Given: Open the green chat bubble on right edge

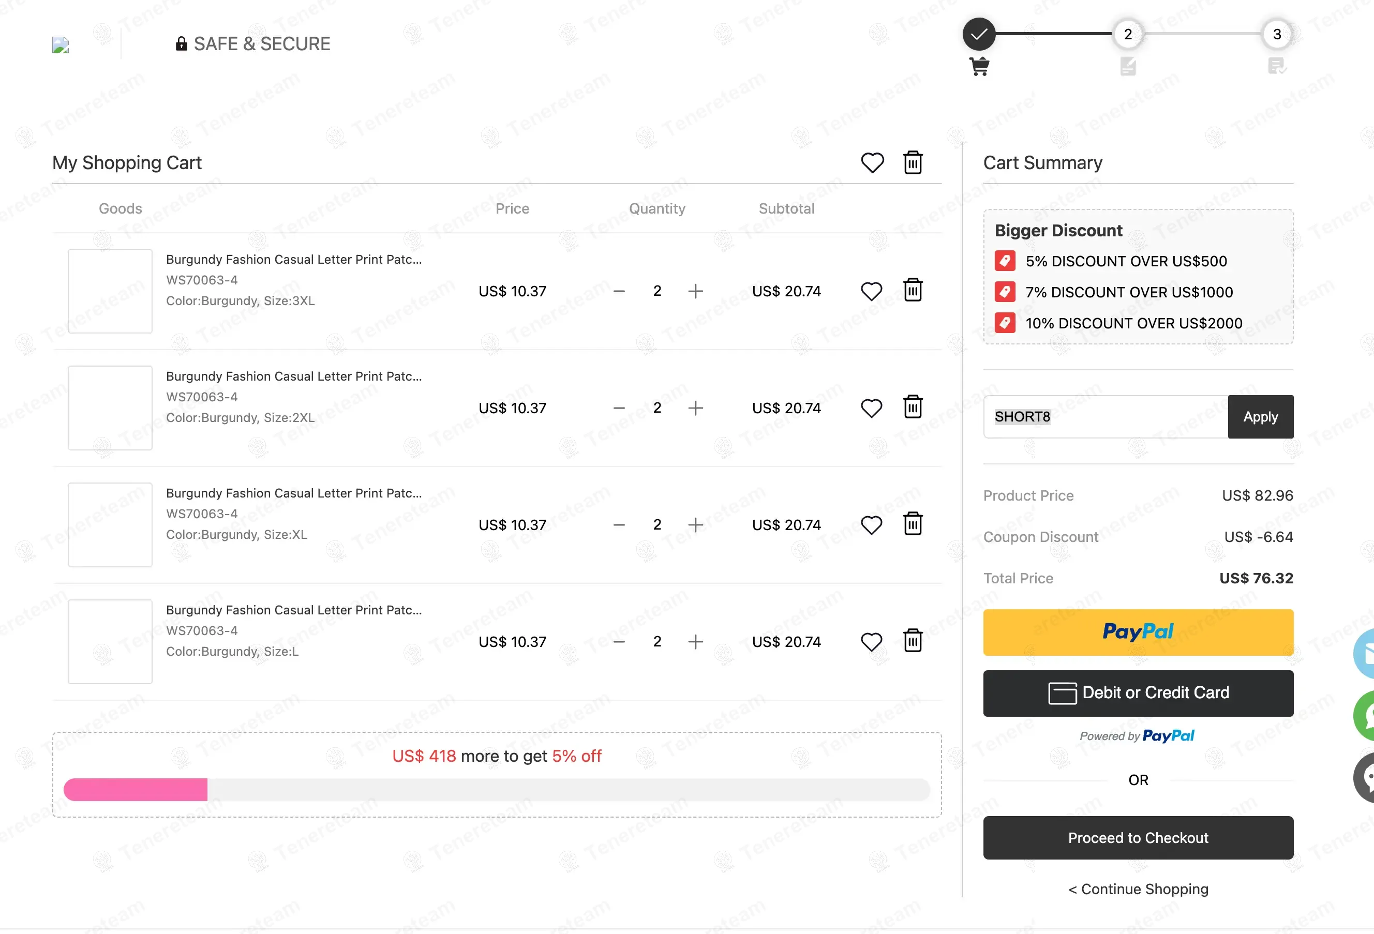Looking at the screenshot, I should pyautogui.click(x=1365, y=715).
